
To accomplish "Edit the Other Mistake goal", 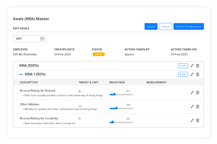I will [x=192, y=106].
